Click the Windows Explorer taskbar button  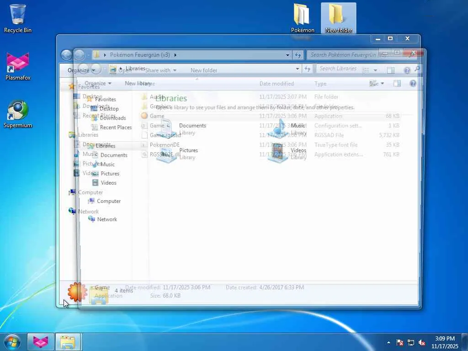[68, 342]
